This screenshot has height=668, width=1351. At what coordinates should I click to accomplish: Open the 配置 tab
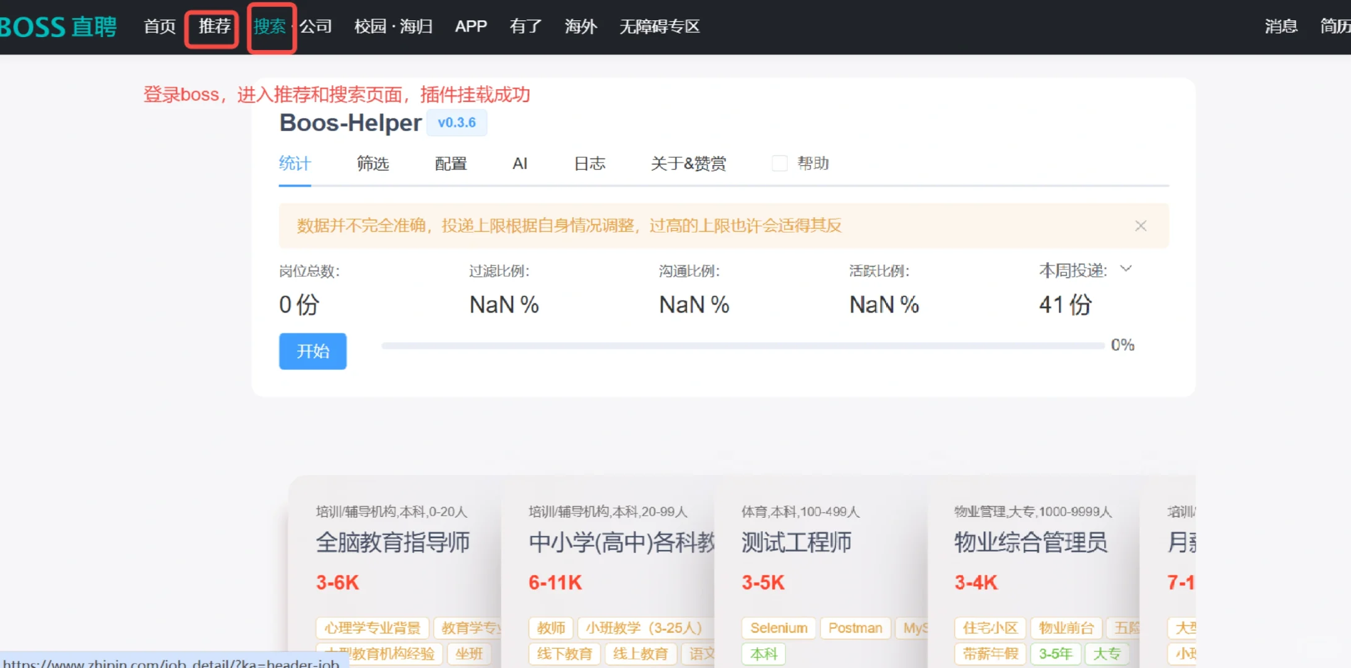(451, 164)
